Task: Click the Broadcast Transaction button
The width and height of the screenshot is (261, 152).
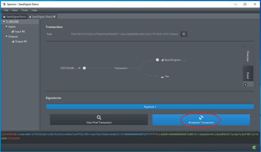Action: 201,120
